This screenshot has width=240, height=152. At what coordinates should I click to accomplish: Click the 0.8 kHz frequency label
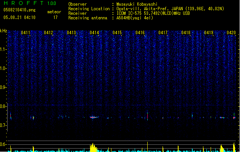click(3, 106)
